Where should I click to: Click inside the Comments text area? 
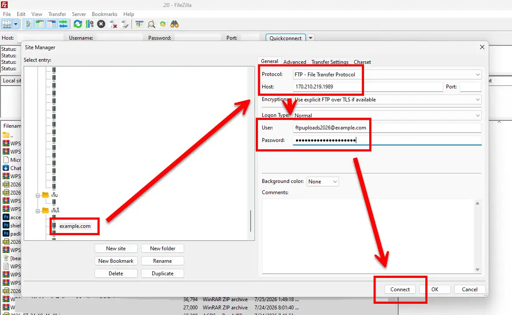pyautogui.click(x=368, y=236)
